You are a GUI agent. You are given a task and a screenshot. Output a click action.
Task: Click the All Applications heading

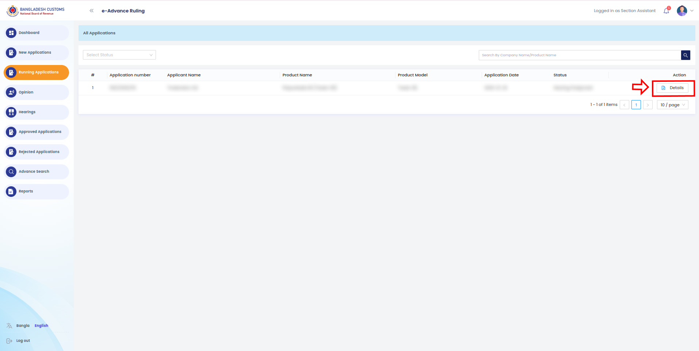99,33
